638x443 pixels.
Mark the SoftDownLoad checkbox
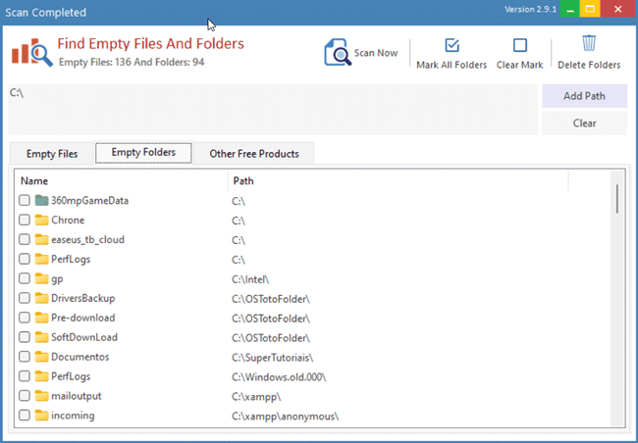(x=25, y=337)
